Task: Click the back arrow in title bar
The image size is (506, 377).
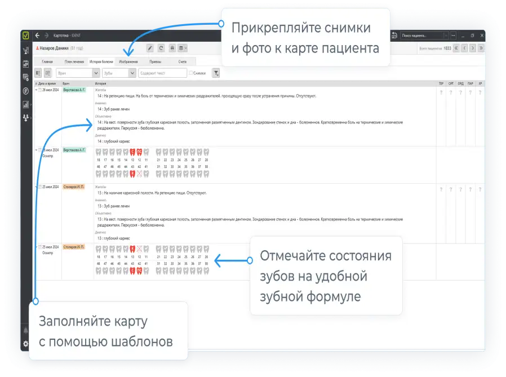Action: [x=38, y=35]
